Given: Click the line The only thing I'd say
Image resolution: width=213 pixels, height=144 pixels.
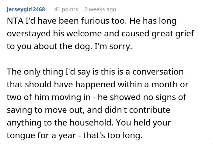Looking at the screenshot, I should pos(95,72).
